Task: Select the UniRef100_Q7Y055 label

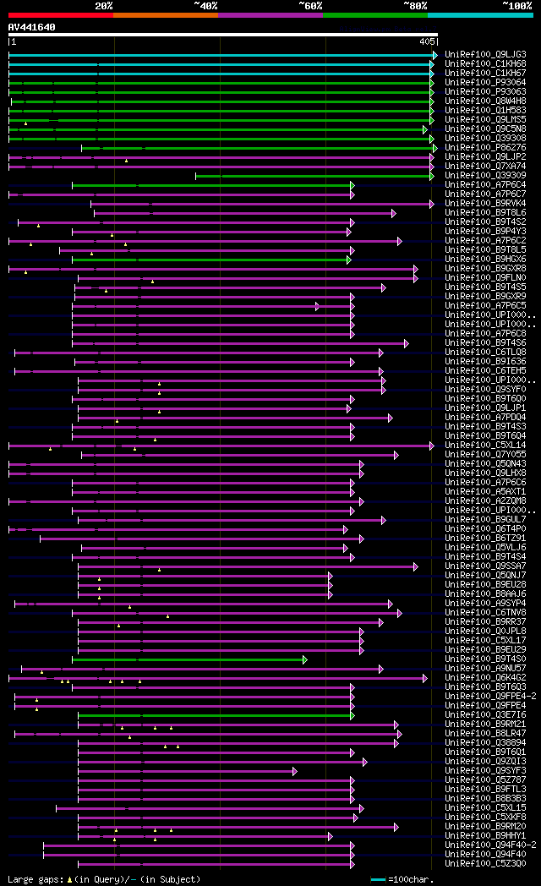Action: 485,456
